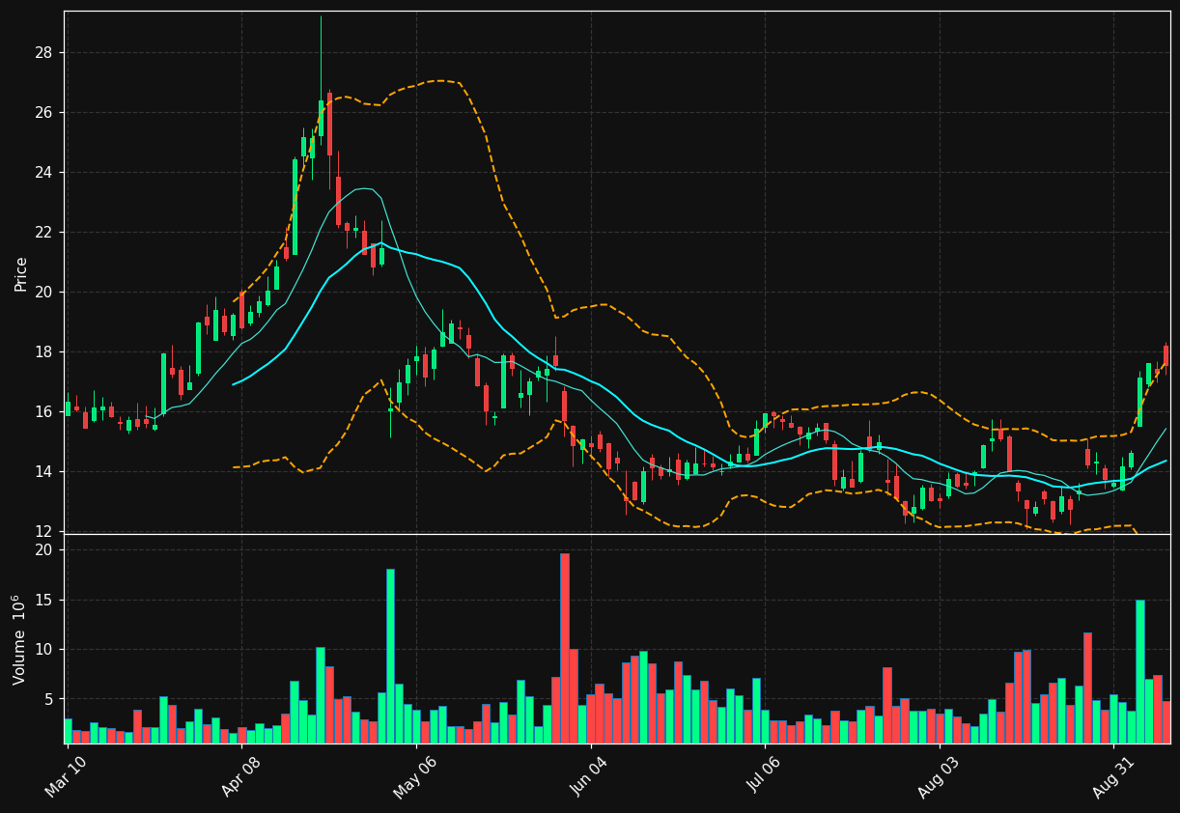Click the 'Aug 31' date label
1180x813 pixels.
(x=1112, y=777)
